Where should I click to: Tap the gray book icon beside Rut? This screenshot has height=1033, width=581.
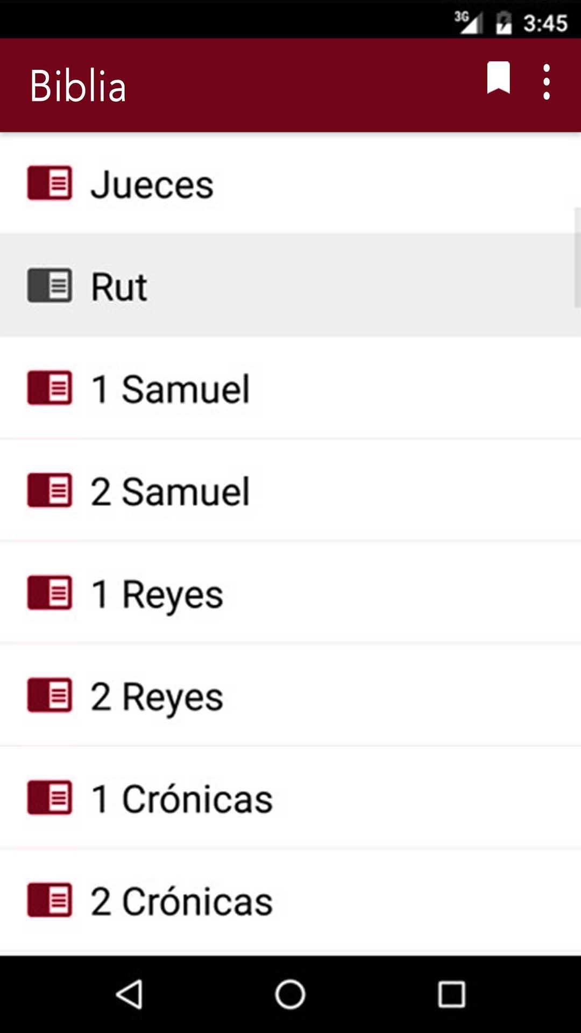tap(49, 286)
